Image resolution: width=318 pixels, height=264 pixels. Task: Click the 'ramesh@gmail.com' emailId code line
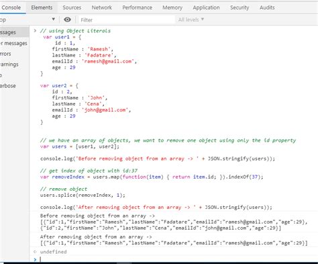(x=94, y=61)
